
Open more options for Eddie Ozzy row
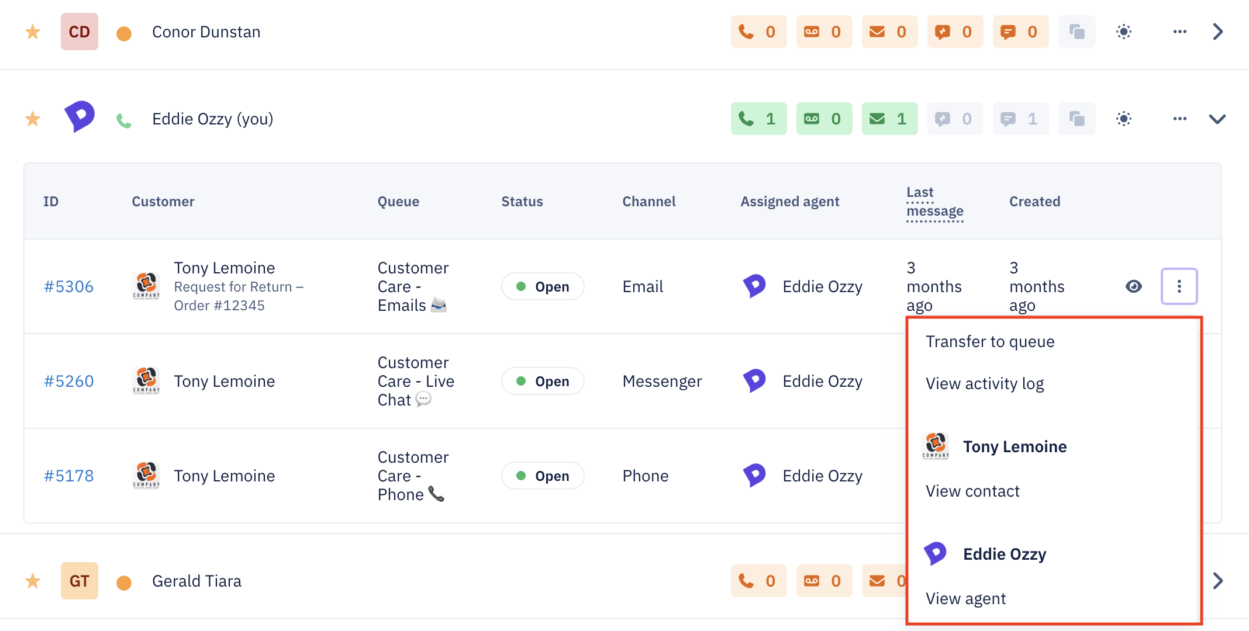[x=1179, y=119]
